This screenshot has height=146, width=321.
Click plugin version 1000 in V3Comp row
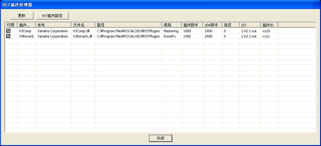tap(187, 31)
